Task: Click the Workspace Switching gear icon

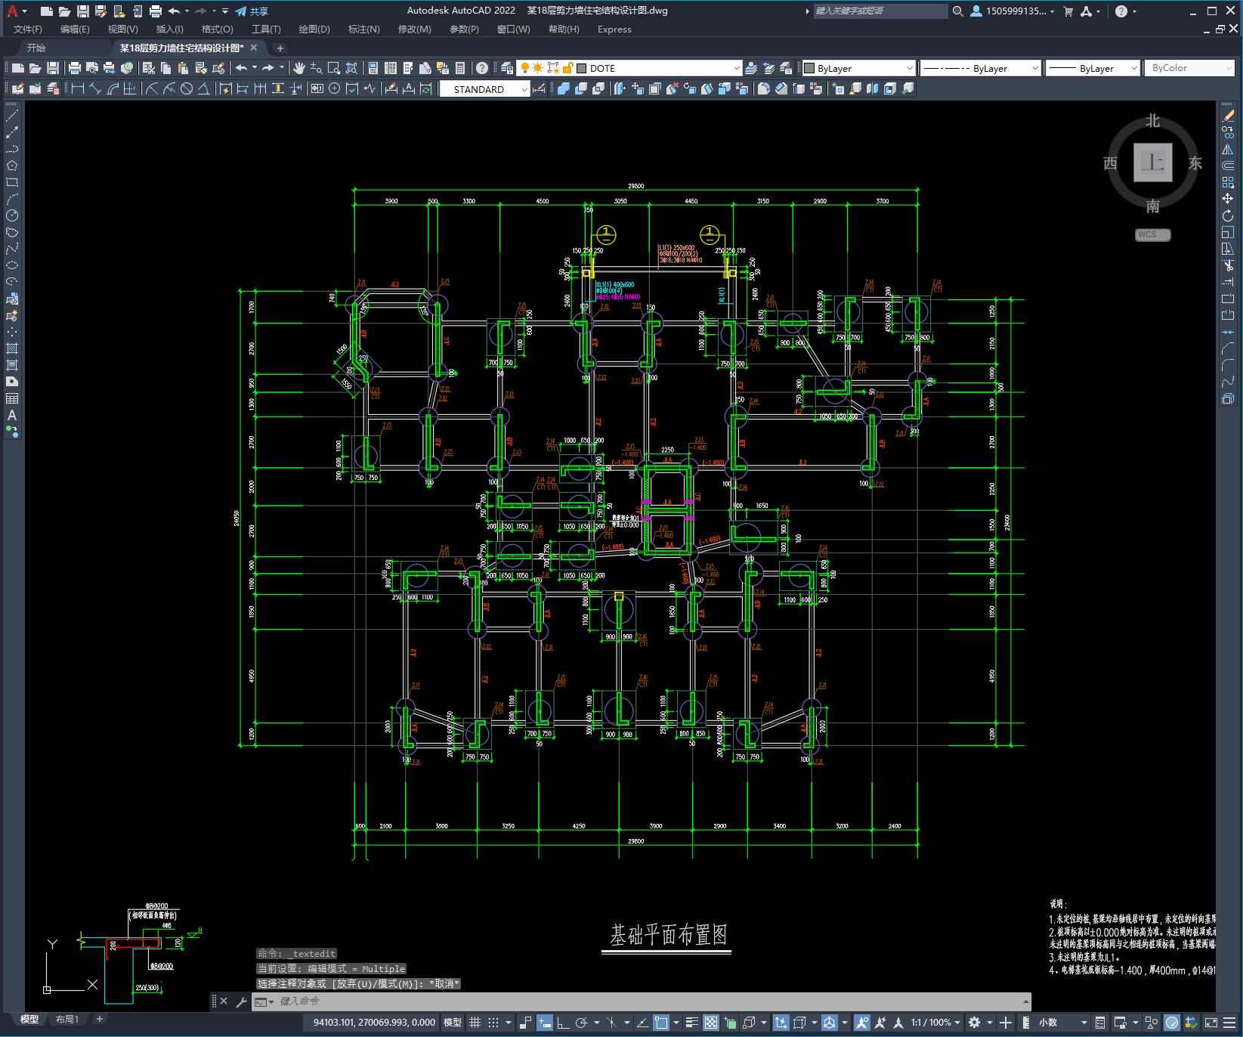Action: [x=975, y=1023]
